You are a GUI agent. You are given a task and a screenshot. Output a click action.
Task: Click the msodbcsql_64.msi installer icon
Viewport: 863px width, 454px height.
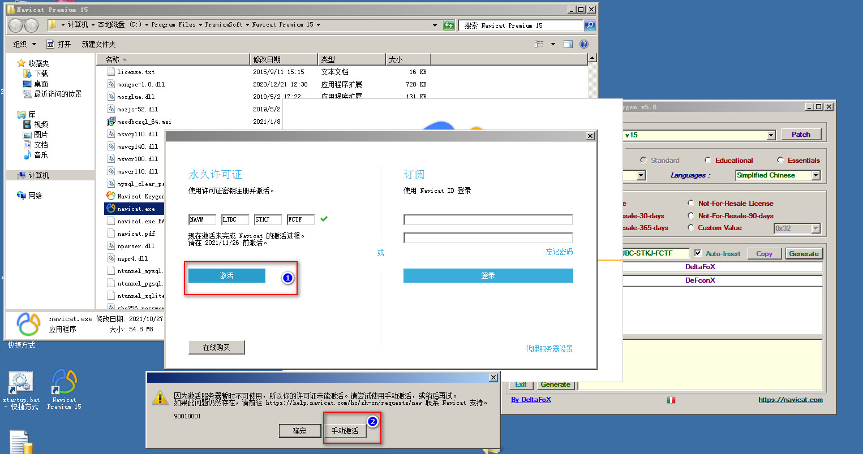coord(111,122)
